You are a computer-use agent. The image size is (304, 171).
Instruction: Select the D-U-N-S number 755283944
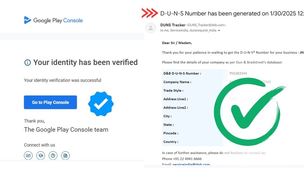click(238, 73)
